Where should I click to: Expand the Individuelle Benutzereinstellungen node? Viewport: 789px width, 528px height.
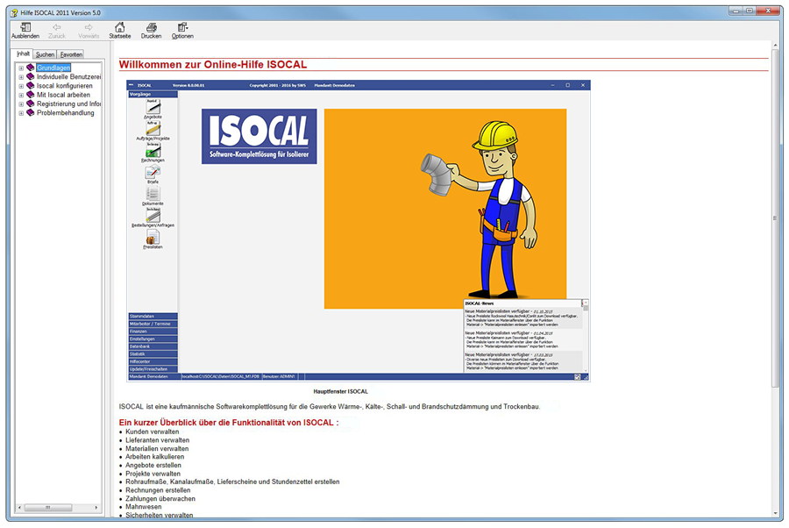[21, 77]
